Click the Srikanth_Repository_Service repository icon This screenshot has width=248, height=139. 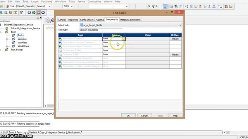[x=0, y=25]
